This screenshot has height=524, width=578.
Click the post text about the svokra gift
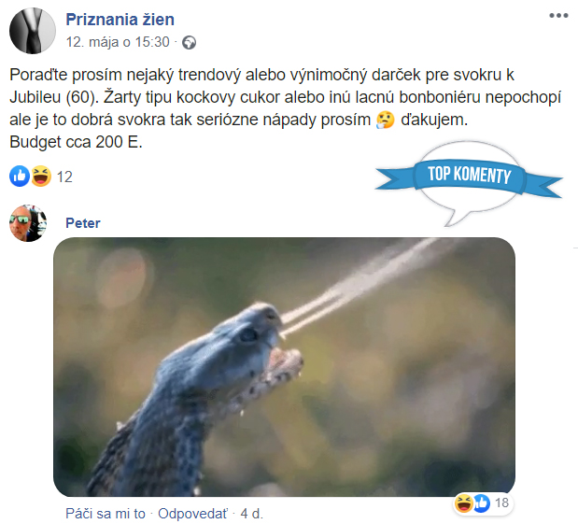(286, 108)
